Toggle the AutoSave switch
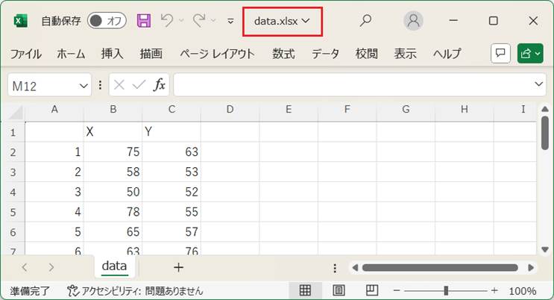554x300 pixels. [107, 21]
